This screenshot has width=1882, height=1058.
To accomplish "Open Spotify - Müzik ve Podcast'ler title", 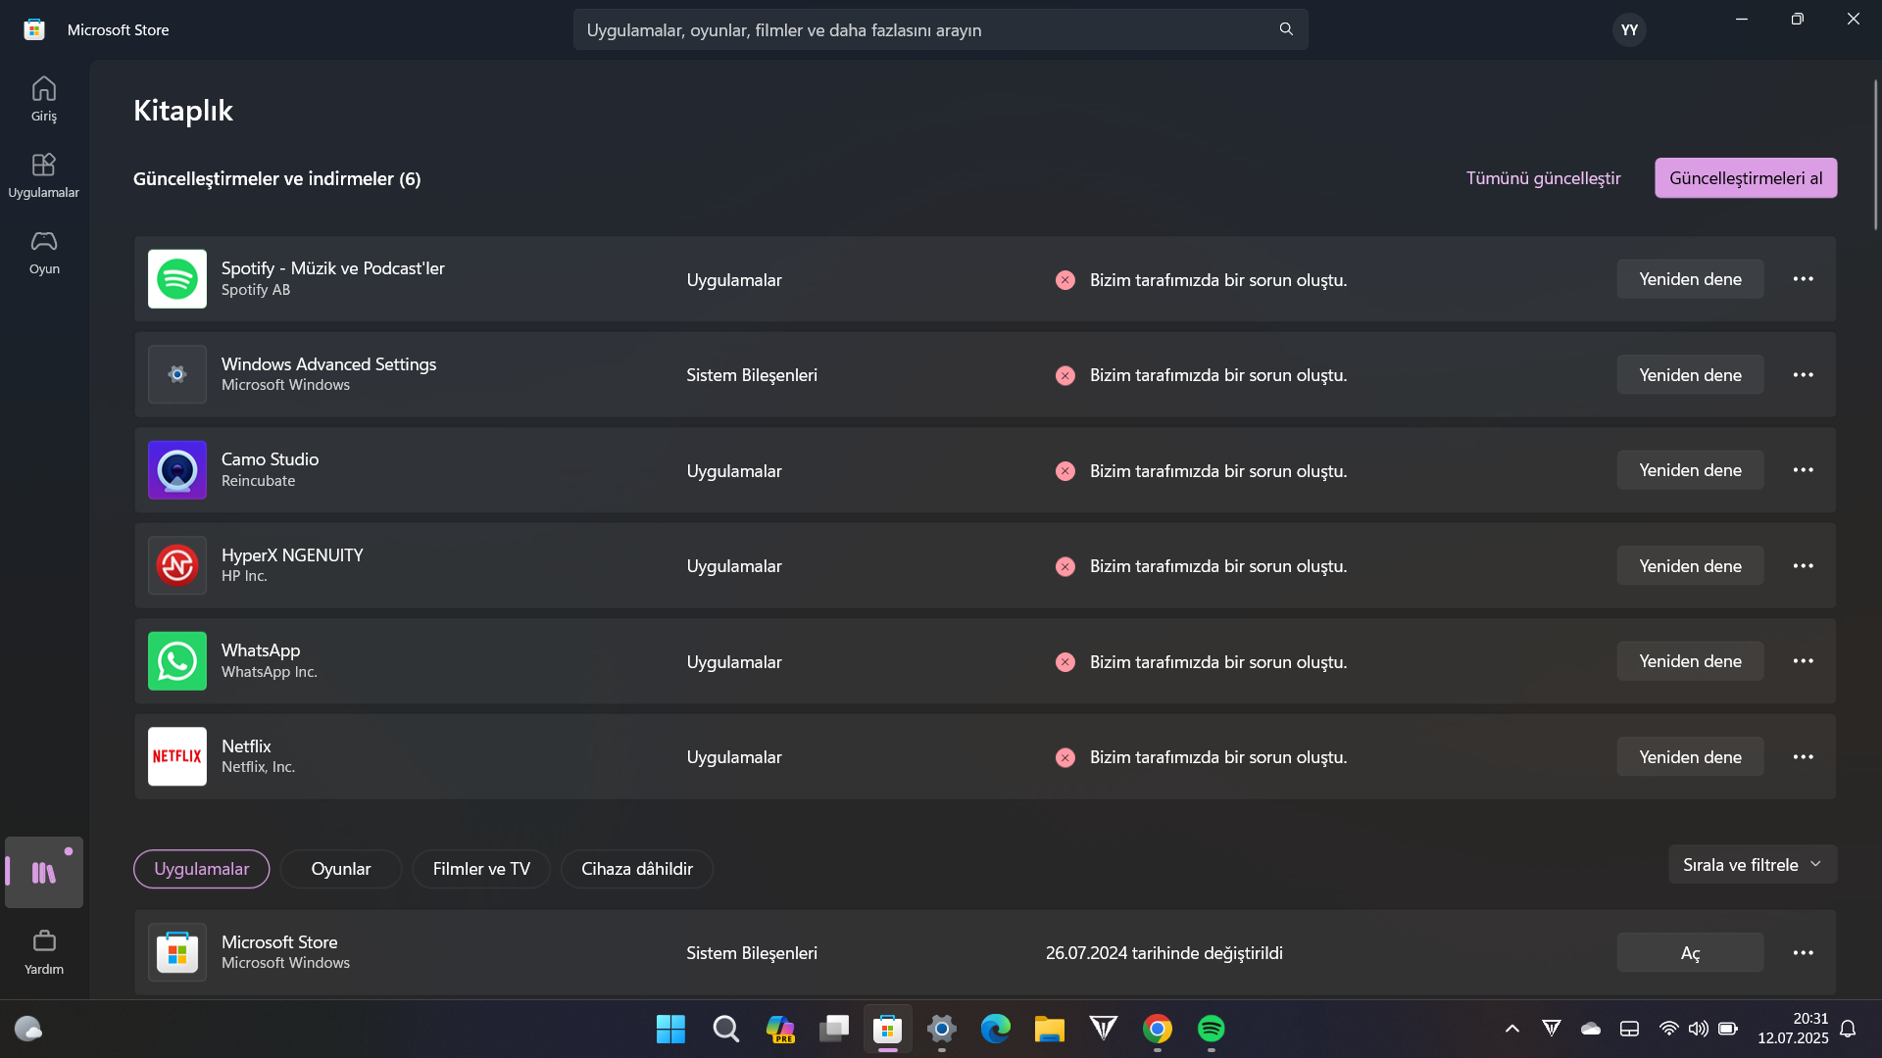I will click(x=332, y=267).
